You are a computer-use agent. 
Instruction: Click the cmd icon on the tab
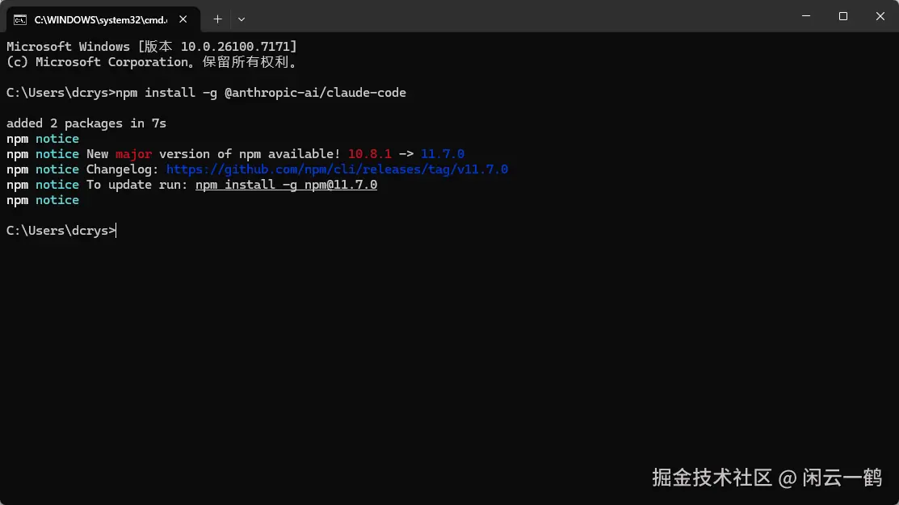[20, 19]
